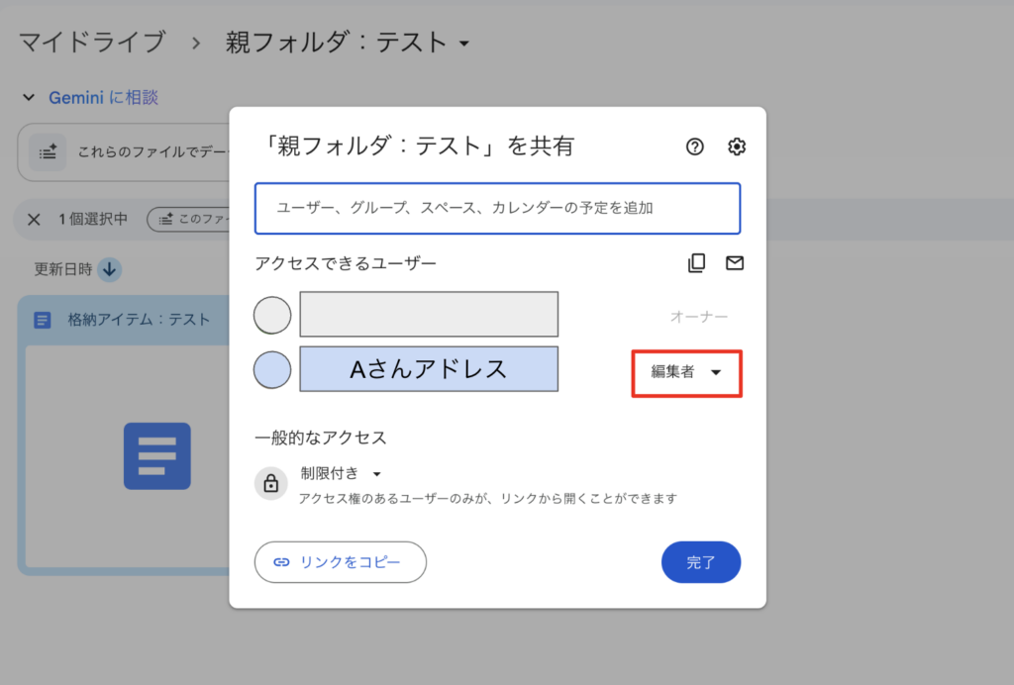Collapse the Gemini に相談 section chevron
This screenshot has height=685, width=1014.
click(28, 98)
